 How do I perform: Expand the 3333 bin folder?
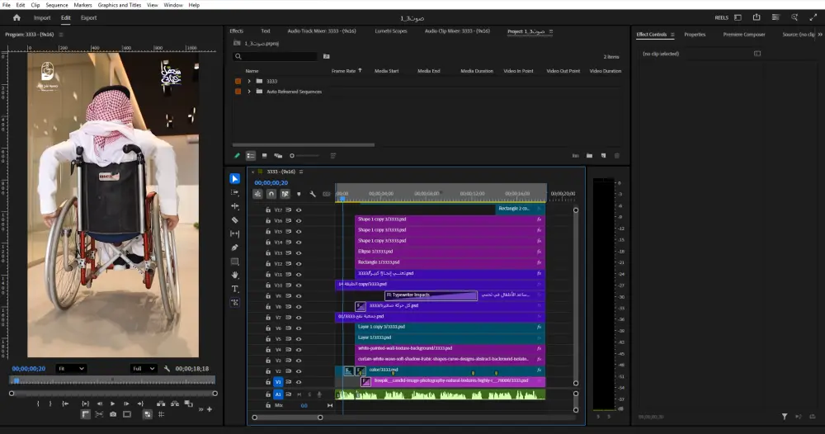pyautogui.click(x=249, y=82)
